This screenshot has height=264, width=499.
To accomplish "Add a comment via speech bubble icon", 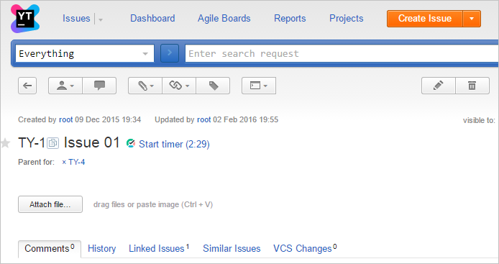I will [x=99, y=86].
